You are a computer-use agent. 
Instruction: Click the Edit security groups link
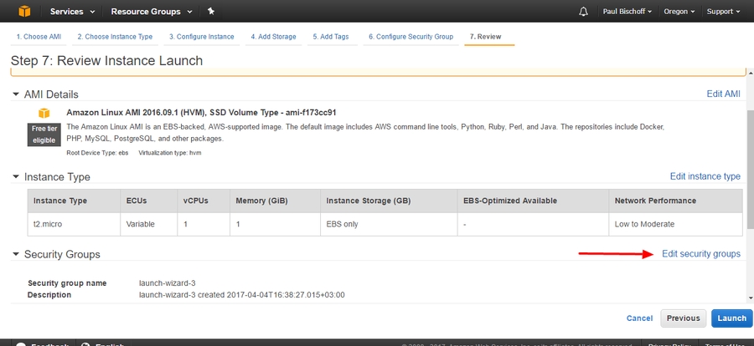click(700, 254)
